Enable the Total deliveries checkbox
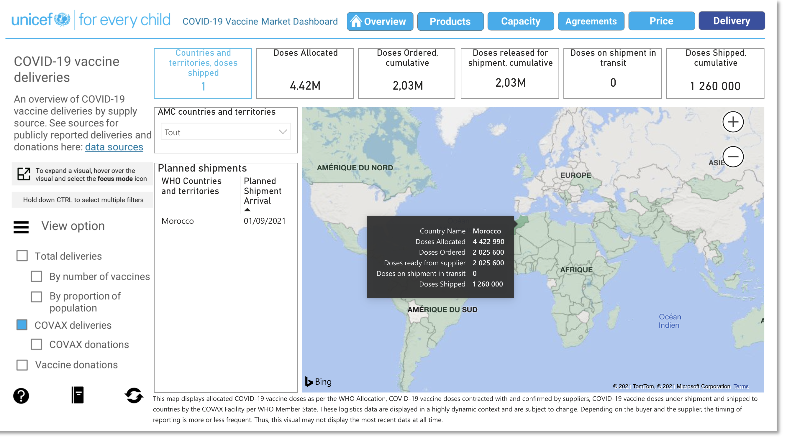787x438 pixels. click(22, 256)
